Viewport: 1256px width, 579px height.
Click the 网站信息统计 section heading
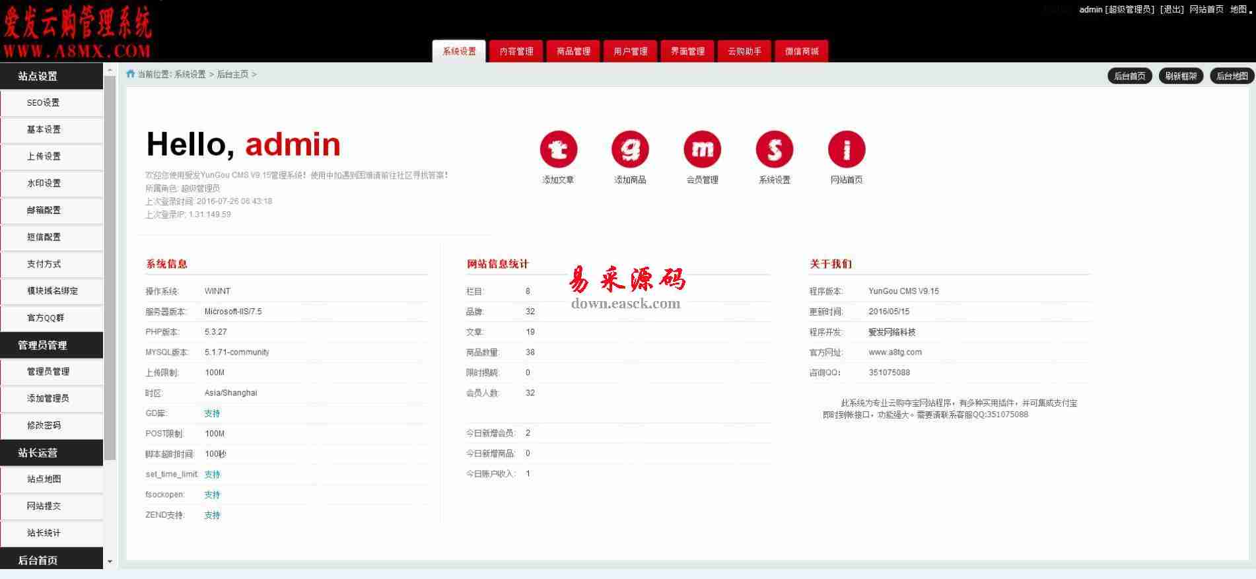click(x=497, y=264)
